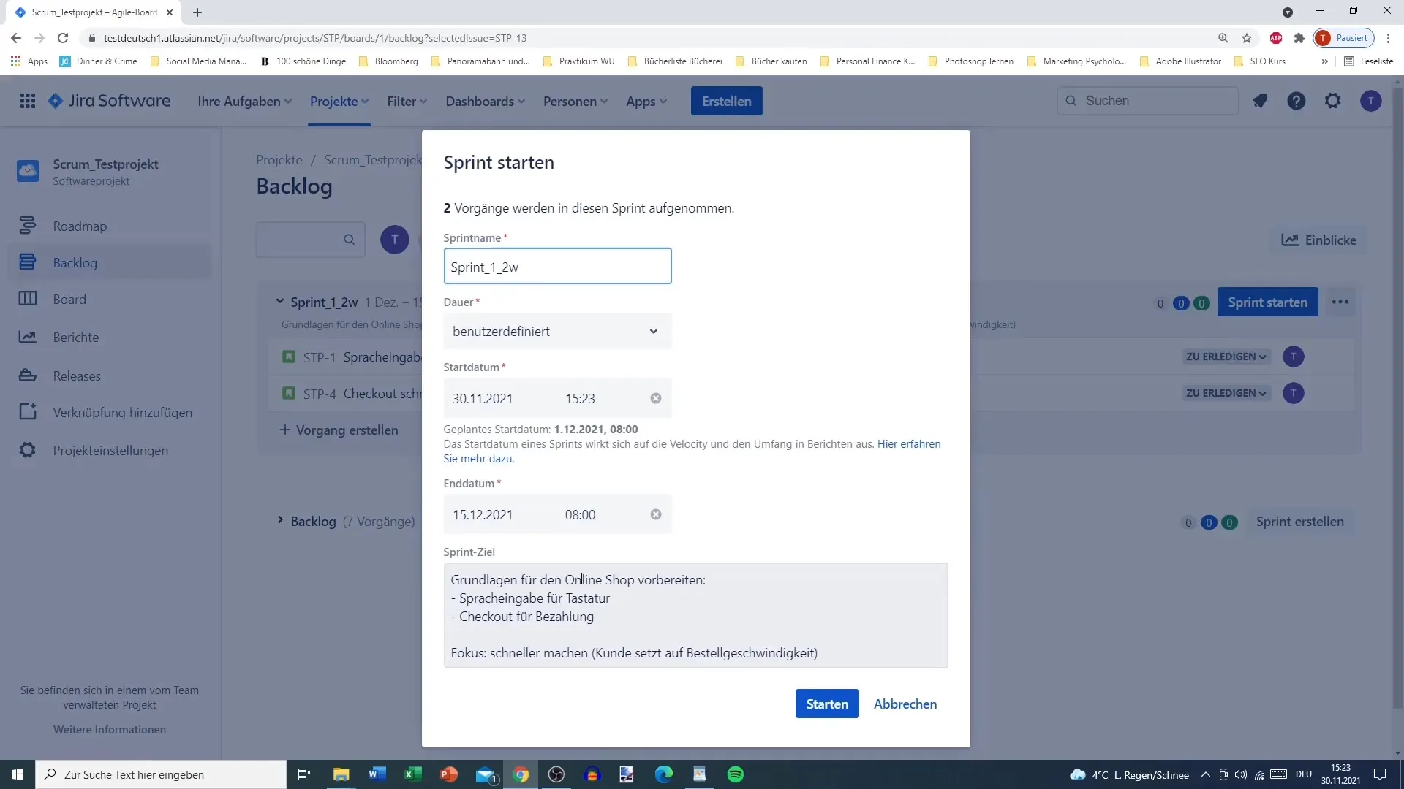The width and height of the screenshot is (1404, 789).
Task: Click the Startdatum date 30.11.2021
Action: pos(483,398)
